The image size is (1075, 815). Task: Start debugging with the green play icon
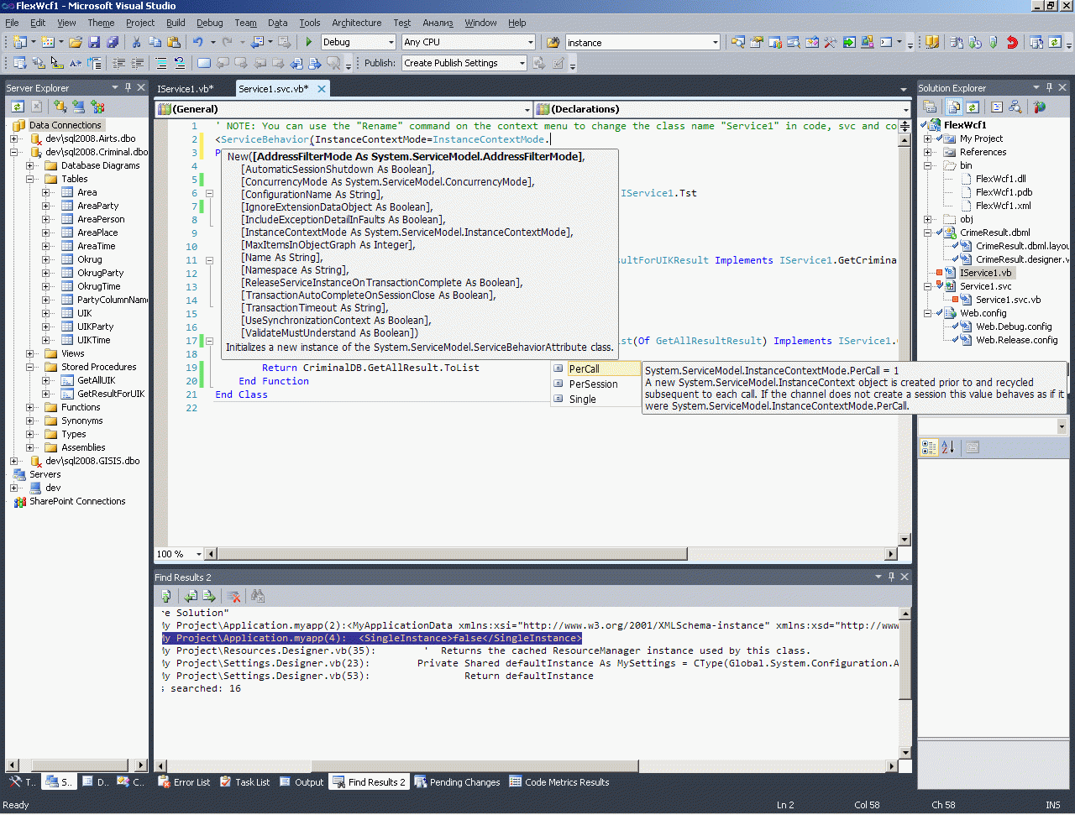(x=309, y=42)
